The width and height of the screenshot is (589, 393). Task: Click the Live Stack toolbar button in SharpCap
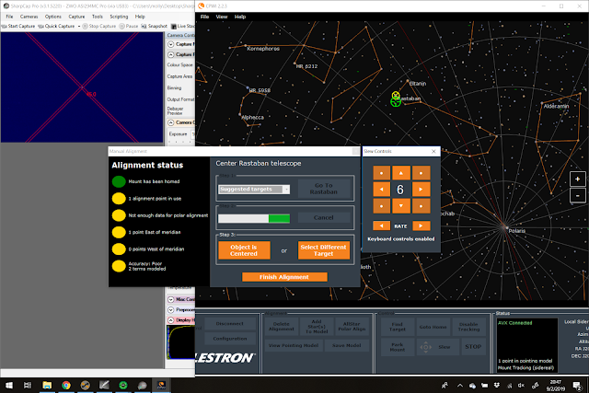183,26
